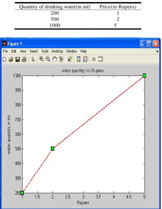Open the View menu

[x=23, y=51]
